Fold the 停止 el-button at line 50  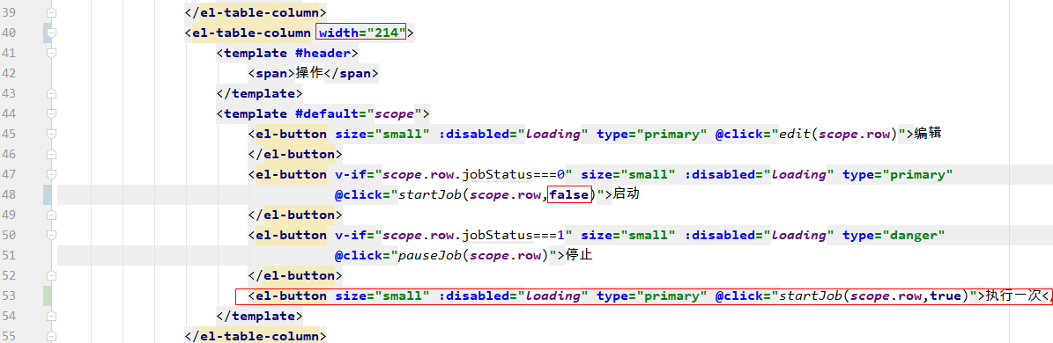pyautogui.click(x=52, y=235)
